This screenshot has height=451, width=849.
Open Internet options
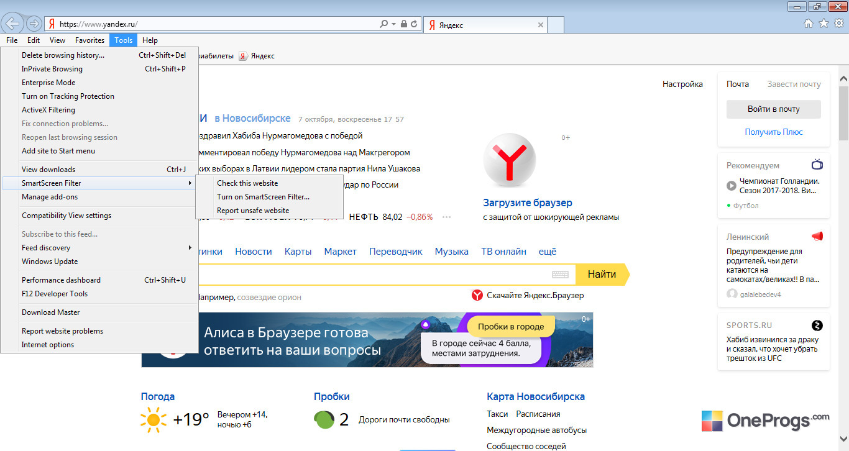pyautogui.click(x=99, y=345)
